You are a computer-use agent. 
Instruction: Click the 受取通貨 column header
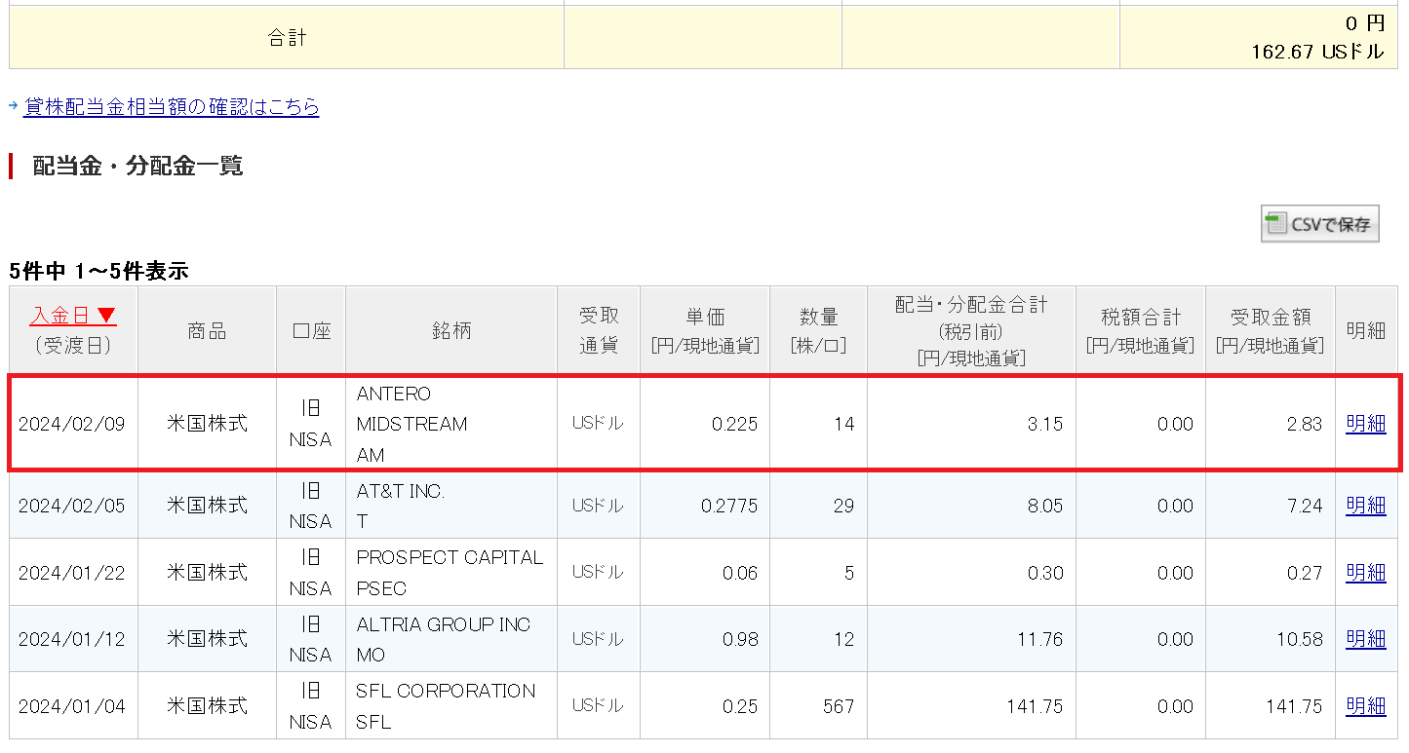coord(599,330)
